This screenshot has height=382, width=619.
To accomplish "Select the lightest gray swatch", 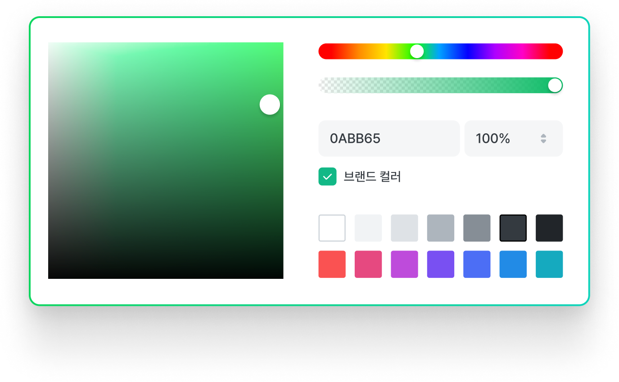I will point(368,228).
